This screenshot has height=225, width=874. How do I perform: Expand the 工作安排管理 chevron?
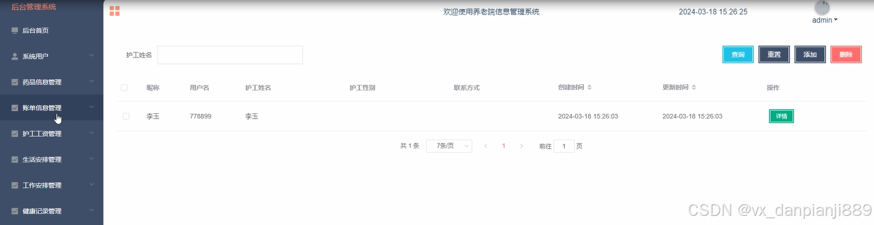[x=91, y=185]
